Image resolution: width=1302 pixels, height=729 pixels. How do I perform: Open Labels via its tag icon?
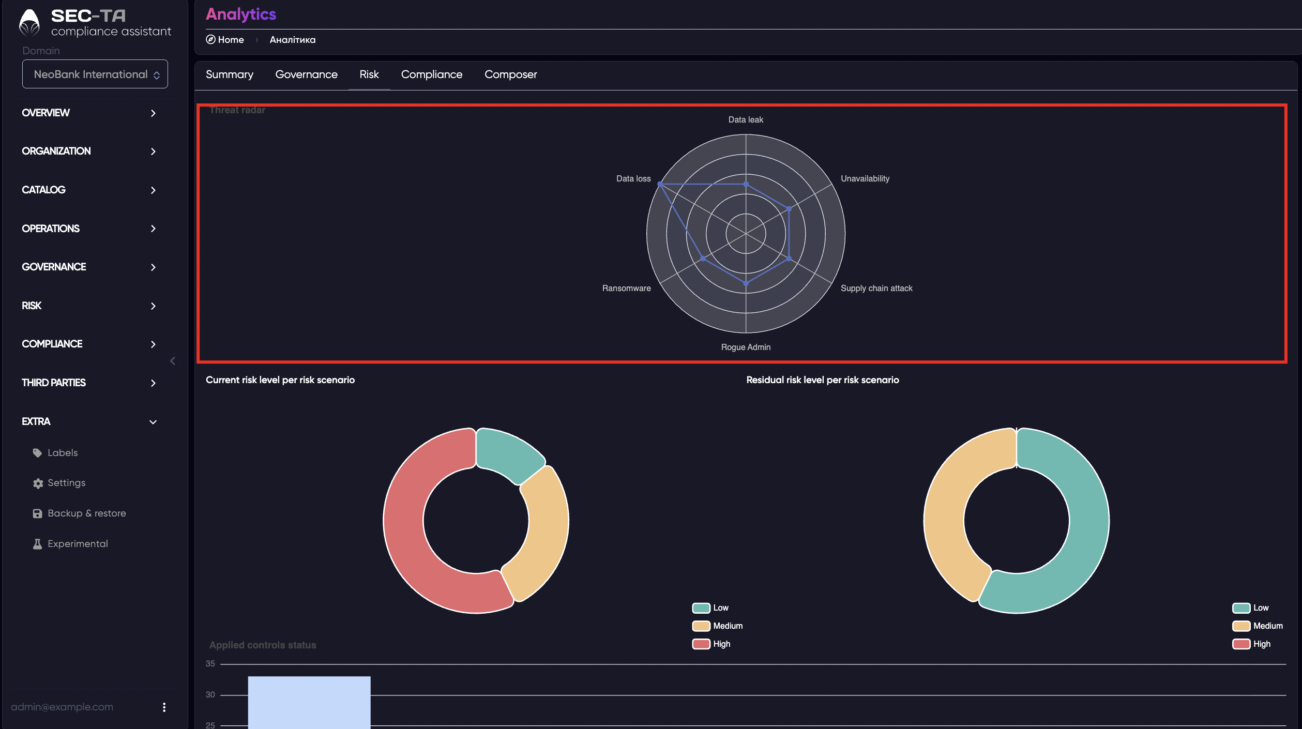37,453
